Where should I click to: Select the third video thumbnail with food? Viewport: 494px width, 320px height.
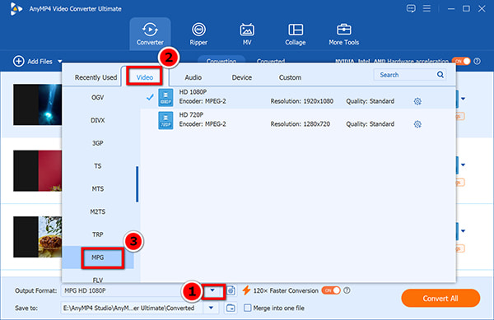point(38,237)
